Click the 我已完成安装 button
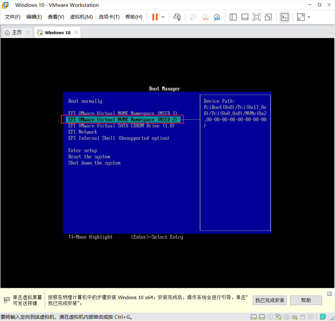This screenshot has height=321, width=335. coord(270,300)
